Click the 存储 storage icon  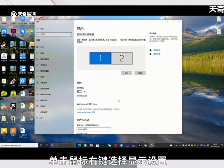(37, 77)
